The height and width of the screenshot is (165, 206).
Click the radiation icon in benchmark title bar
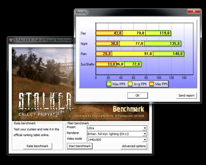pos(11,40)
